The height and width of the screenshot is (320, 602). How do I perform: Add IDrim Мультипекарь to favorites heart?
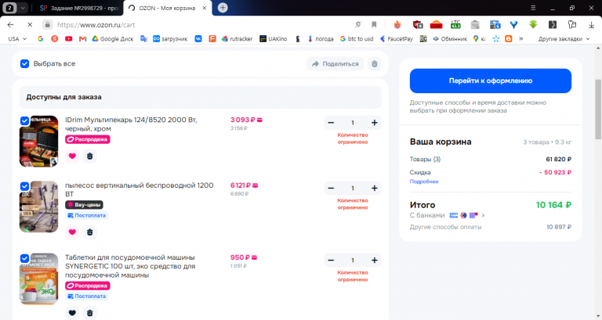point(72,156)
